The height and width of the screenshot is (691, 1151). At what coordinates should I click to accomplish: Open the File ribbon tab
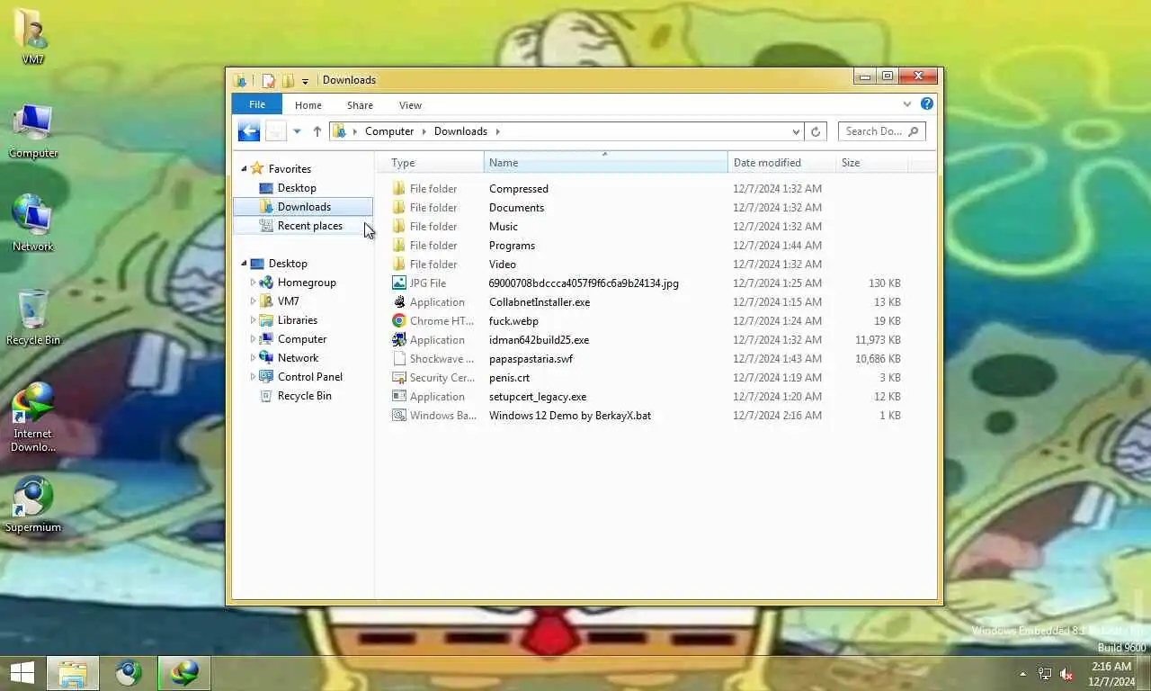click(x=257, y=105)
